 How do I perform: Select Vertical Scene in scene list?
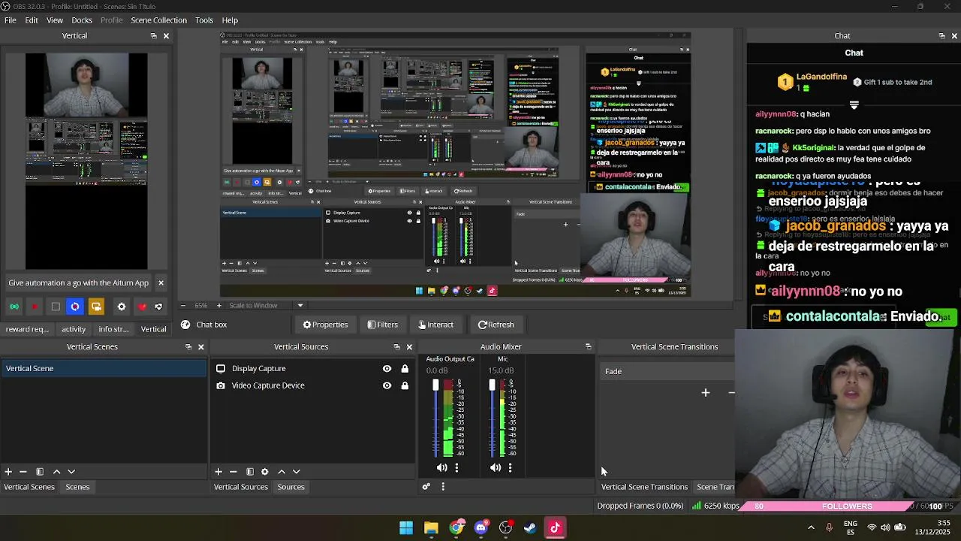click(x=104, y=368)
